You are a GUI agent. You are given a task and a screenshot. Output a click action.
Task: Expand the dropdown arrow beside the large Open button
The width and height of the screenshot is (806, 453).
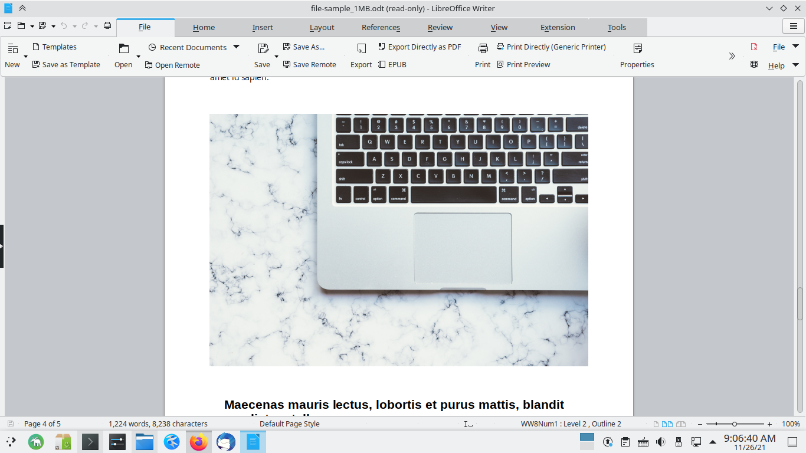(139, 57)
